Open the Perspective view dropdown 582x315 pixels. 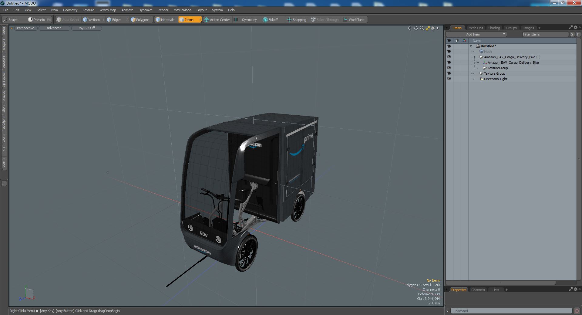(x=25, y=28)
